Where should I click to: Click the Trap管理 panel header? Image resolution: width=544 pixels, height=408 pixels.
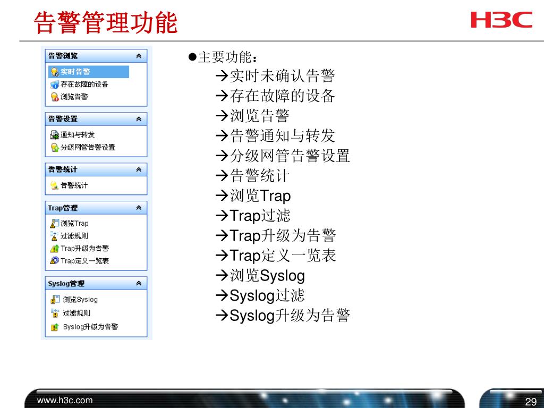click(96, 208)
